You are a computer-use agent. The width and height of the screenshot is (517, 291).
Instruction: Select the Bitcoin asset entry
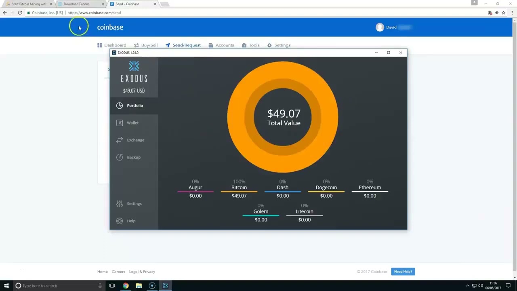pos(239,189)
